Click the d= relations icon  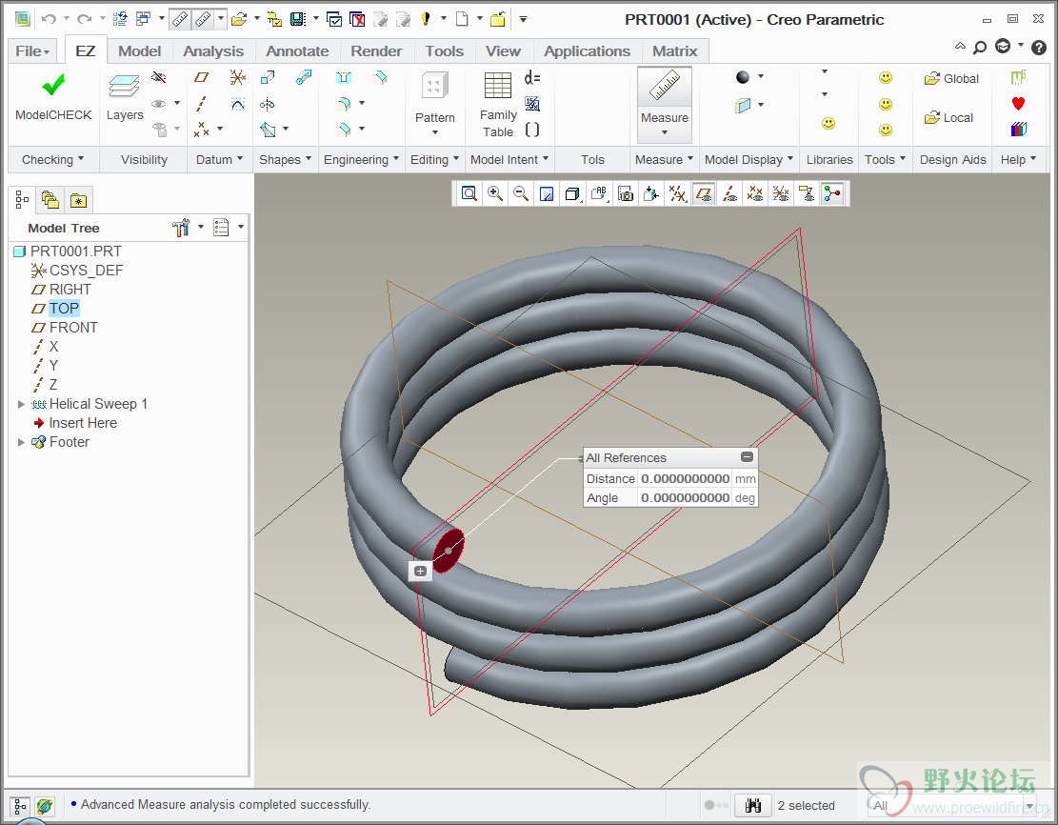coord(532,77)
